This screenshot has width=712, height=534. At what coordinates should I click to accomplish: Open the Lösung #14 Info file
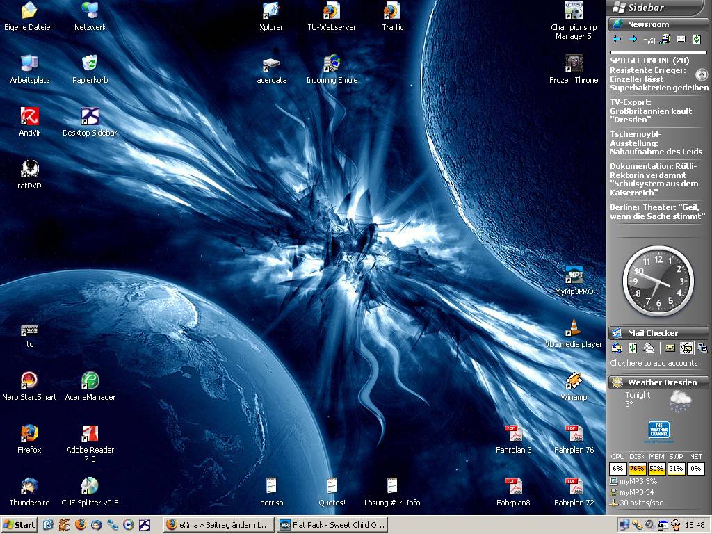[392, 492]
